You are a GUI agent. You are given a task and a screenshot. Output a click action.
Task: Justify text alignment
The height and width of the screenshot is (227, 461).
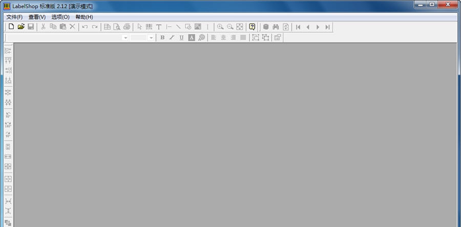[243, 37]
